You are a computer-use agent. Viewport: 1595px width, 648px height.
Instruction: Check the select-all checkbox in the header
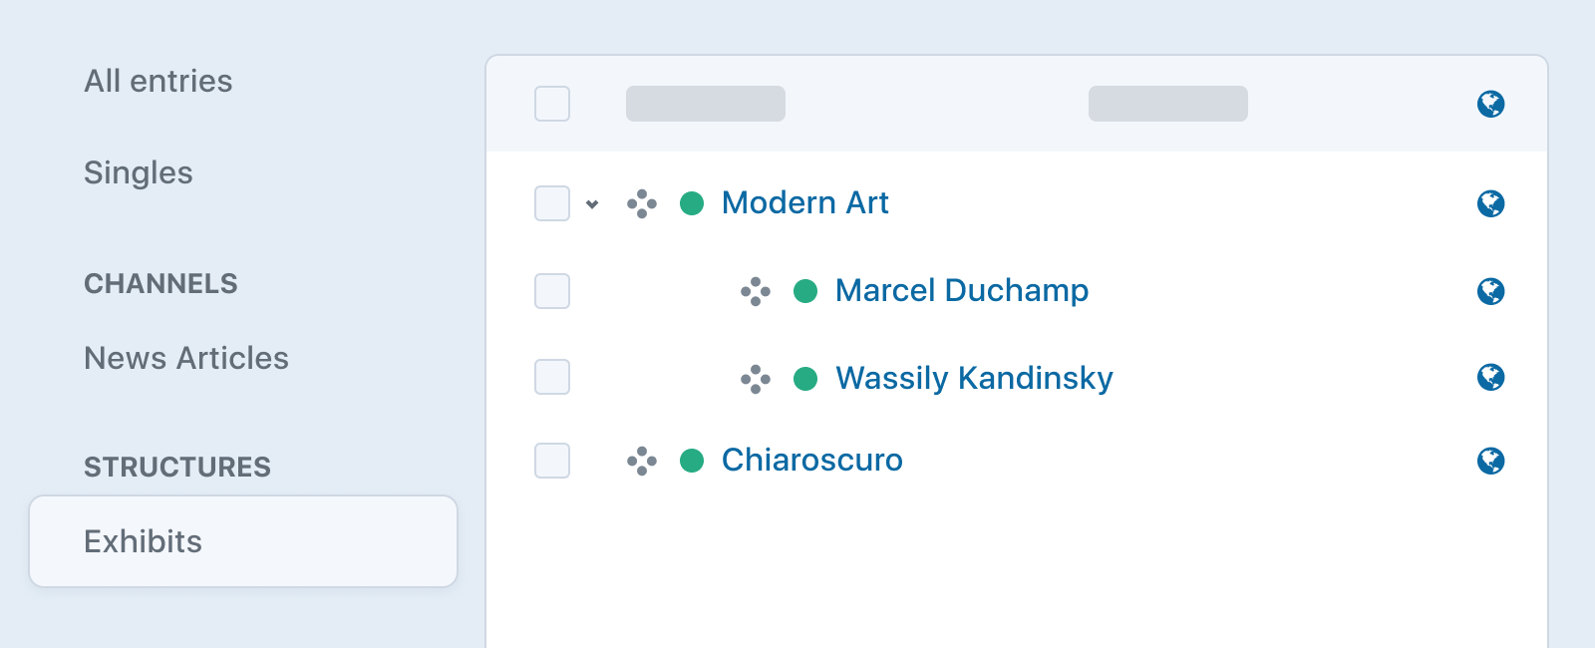pos(552,104)
